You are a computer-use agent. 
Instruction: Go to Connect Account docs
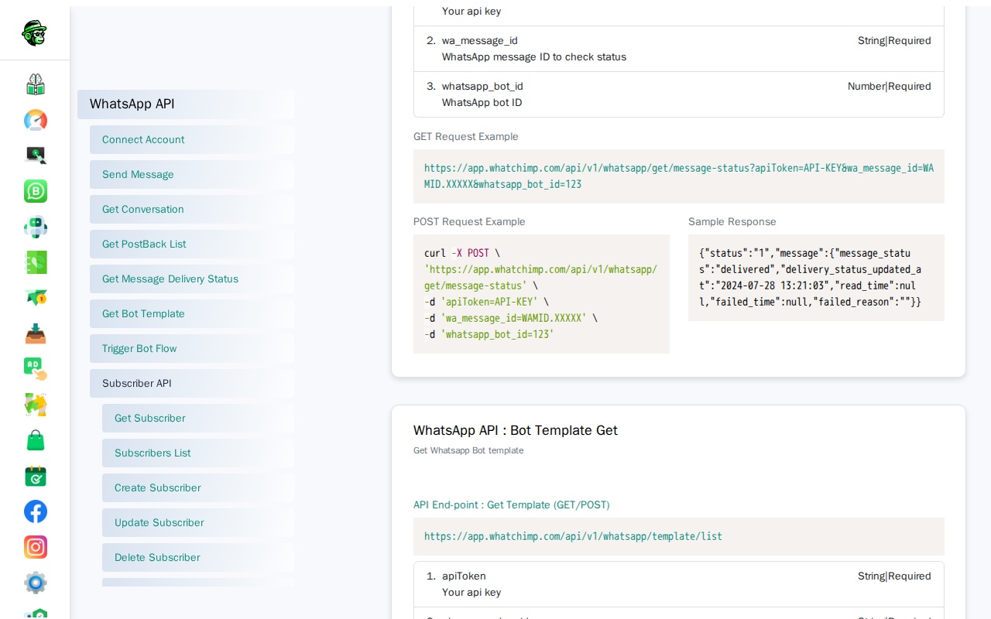tap(192, 140)
